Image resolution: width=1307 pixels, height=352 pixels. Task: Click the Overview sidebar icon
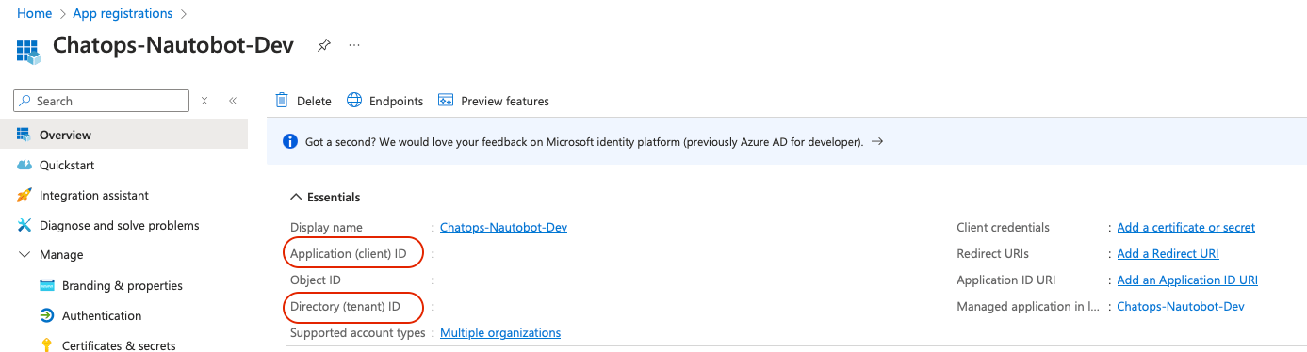25,135
